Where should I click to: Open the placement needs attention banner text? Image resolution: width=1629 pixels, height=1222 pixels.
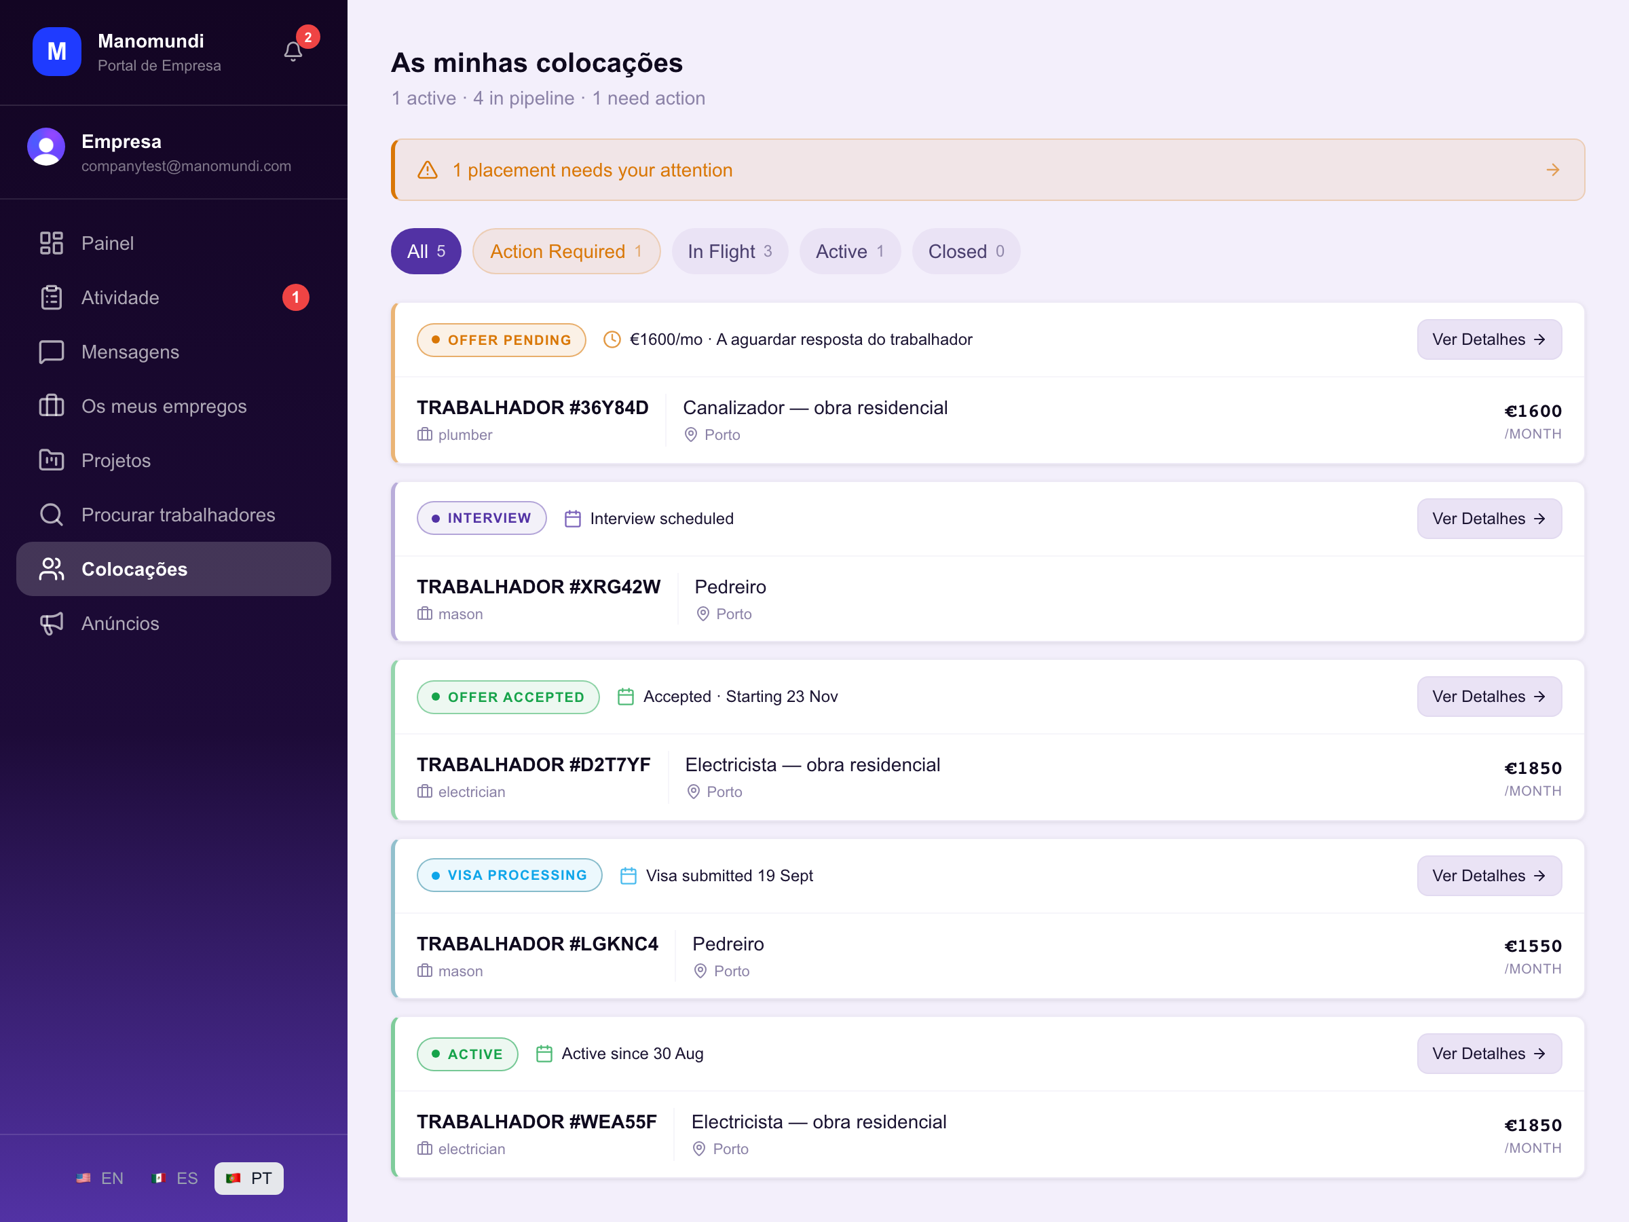pyautogui.click(x=592, y=170)
